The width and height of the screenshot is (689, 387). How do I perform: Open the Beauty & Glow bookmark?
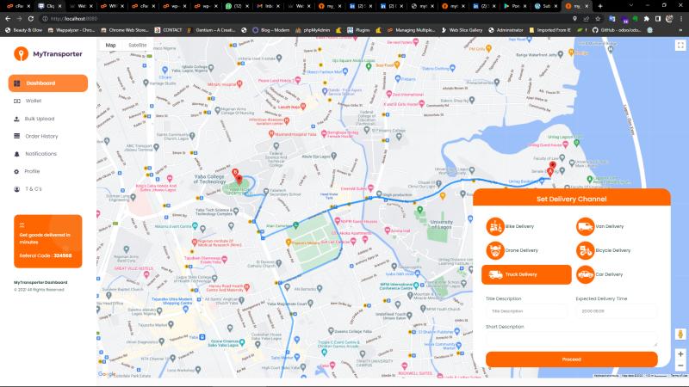(x=23, y=30)
